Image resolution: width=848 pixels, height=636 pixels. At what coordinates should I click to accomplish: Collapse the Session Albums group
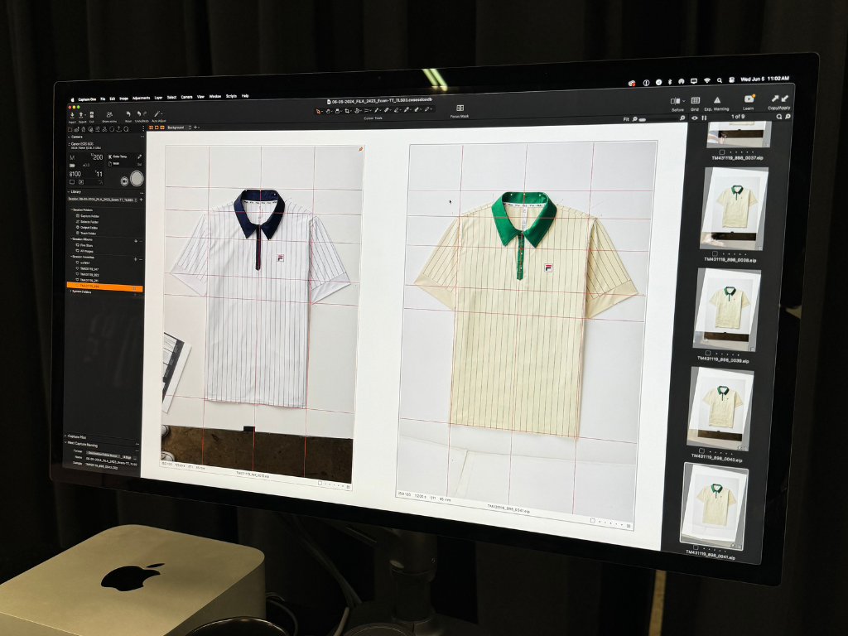coord(71,239)
